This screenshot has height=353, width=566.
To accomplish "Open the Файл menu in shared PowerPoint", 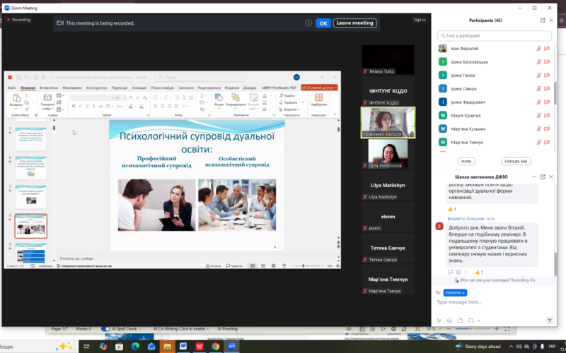I will pyautogui.click(x=11, y=88).
